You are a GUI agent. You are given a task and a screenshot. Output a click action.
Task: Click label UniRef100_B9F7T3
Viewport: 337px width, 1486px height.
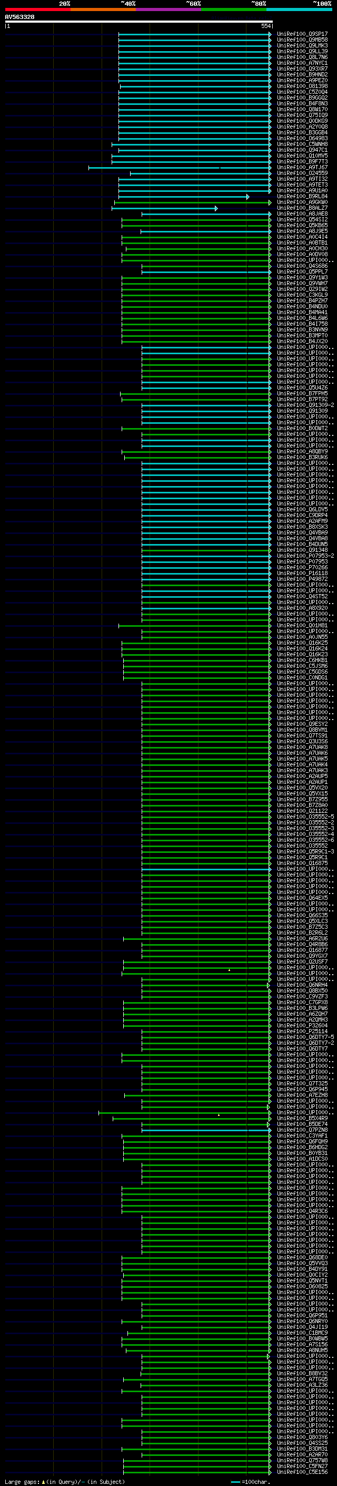pyautogui.click(x=302, y=161)
